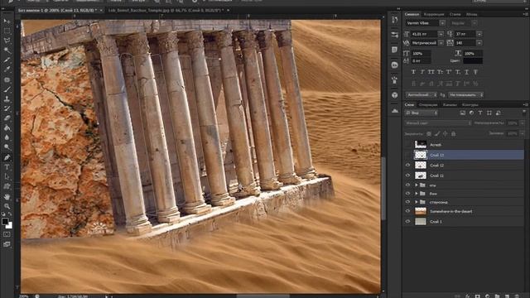Filter layers by type layers icon
The image size is (530, 298).
point(480,113)
